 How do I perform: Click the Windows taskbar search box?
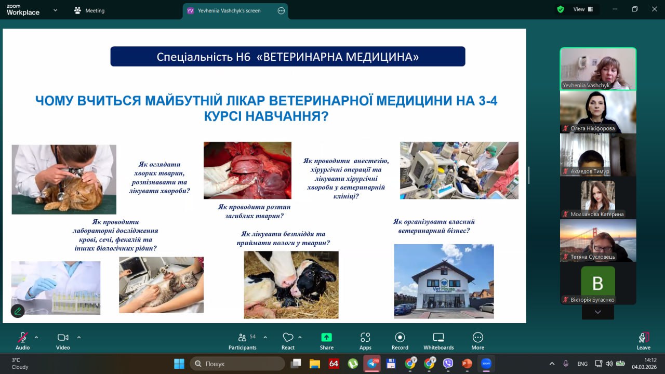[237, 364]
